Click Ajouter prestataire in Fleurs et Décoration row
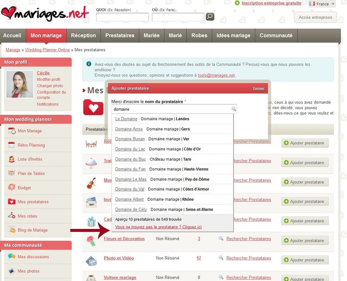This screenshot has width=347, height=281. pyautogui.click(x=305, y=240)
